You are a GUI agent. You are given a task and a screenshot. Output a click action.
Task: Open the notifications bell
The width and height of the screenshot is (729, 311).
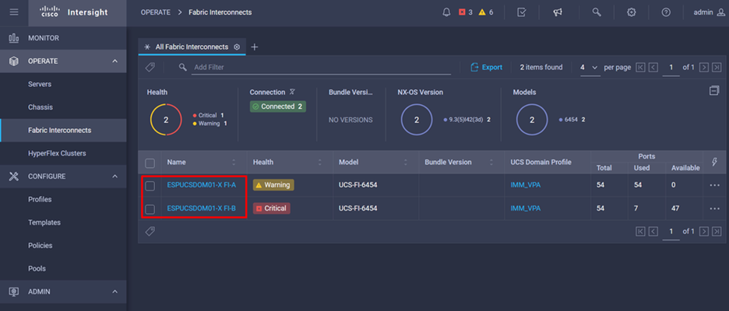point(446,12)
